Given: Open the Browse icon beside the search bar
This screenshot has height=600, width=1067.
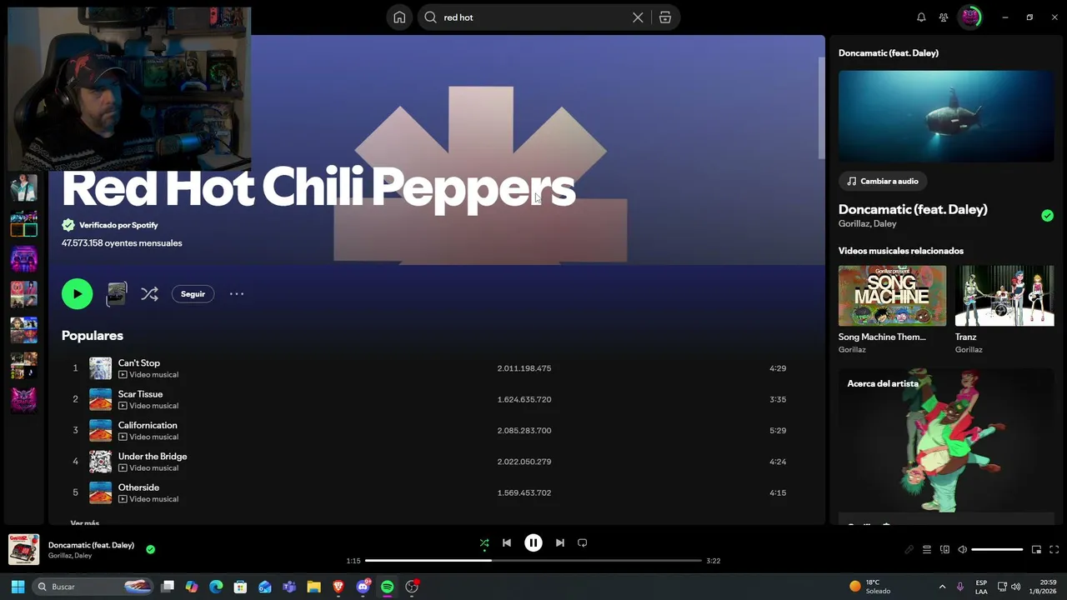Looking at the screenshot, I should [x=665, y=17].
